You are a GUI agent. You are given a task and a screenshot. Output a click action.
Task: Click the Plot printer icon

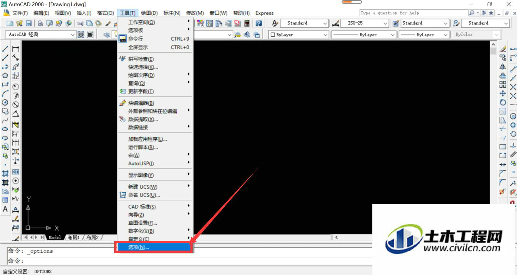(x=40, y=23)
